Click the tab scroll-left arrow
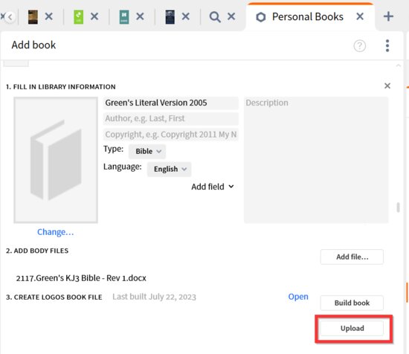The image size is (409, 354). click(10, 17)
